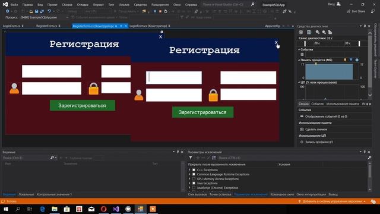Screen dimensions: 380x214
Task: Pause debugging with the Break All icon
Action: [155, 11]
